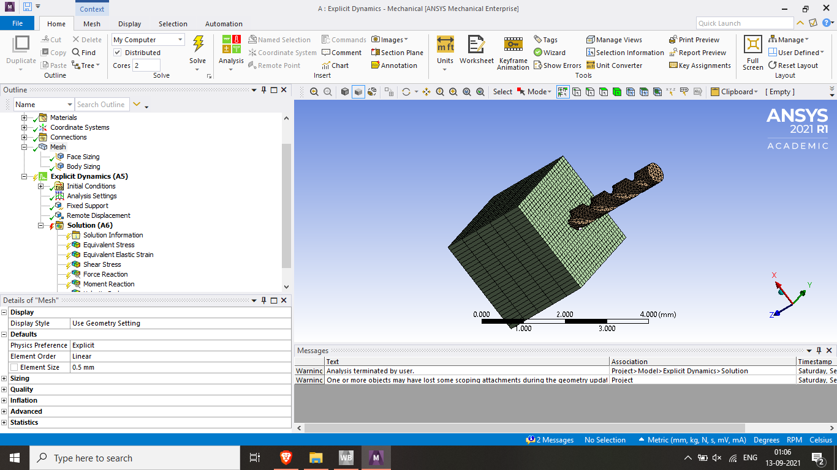Select Analysis Settings in the outline
837x470 pixels.
tap(91, 196)
